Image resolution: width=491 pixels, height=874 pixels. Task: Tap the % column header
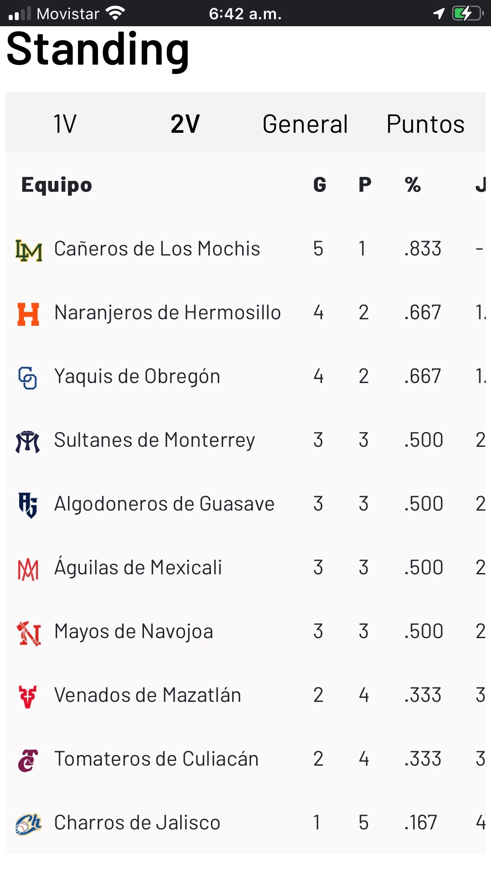click(412, 185)
